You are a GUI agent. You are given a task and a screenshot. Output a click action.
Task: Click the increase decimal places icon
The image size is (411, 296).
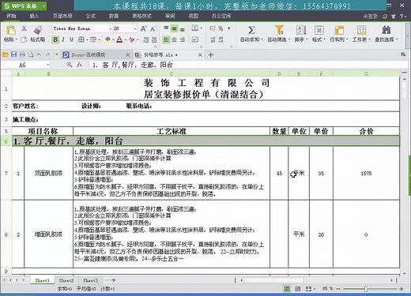point(213,39)
